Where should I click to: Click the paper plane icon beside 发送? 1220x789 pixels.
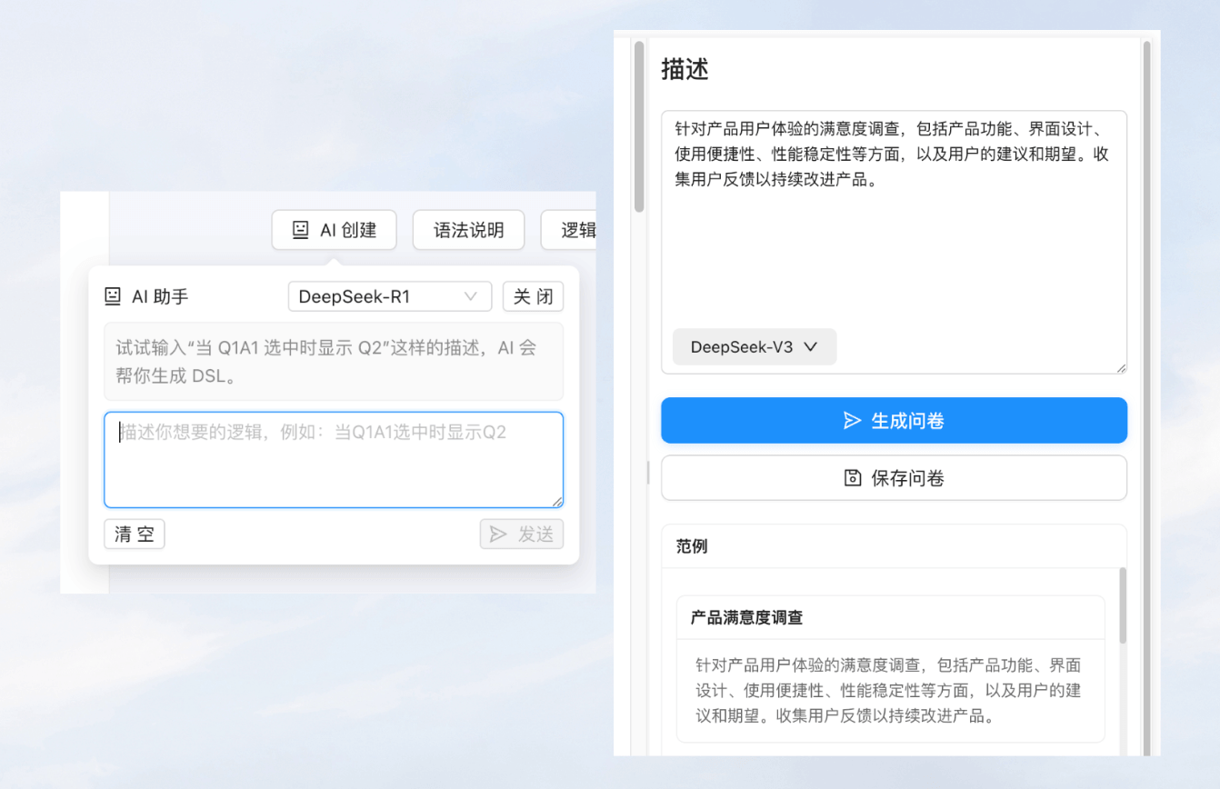click(500, 534)
